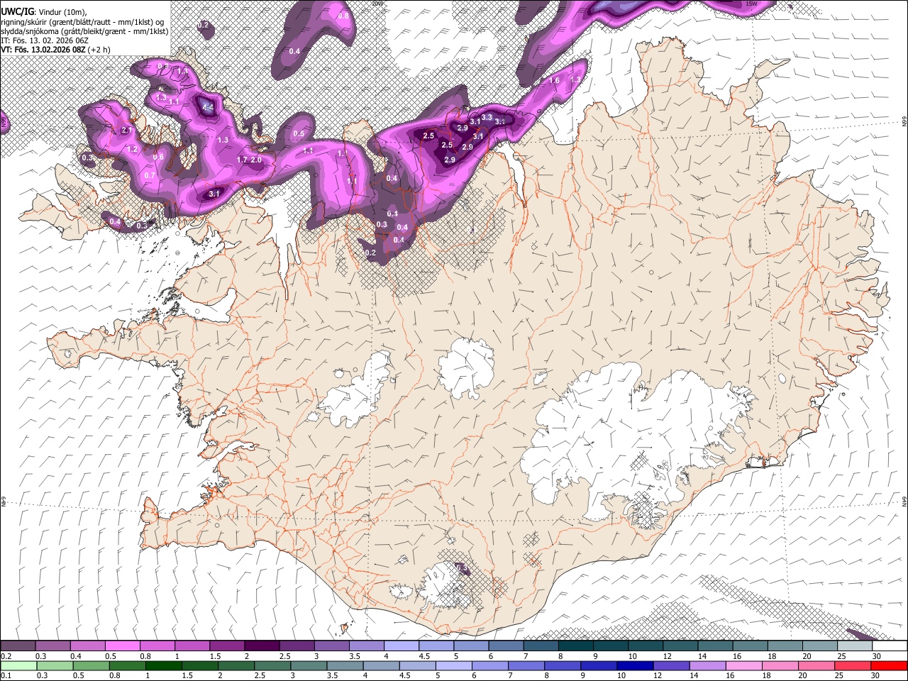Click the '15W' longitude label
The height and width of the screenshot is (681, 908).
pyautogui.click(x=752, y=4)
